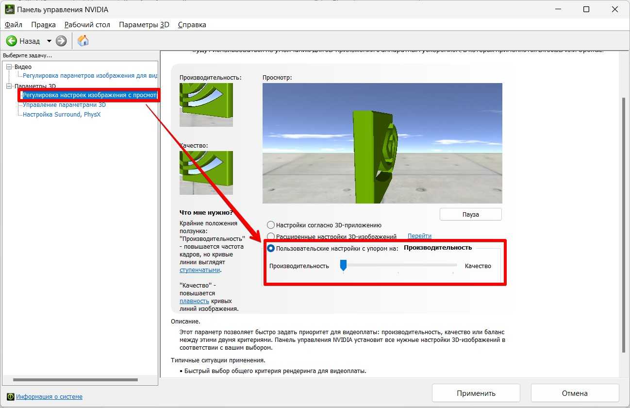The image size is (630, 408).
Task: Click the Типичные ситуации применения. text
Action: click(x=218, y=360)
